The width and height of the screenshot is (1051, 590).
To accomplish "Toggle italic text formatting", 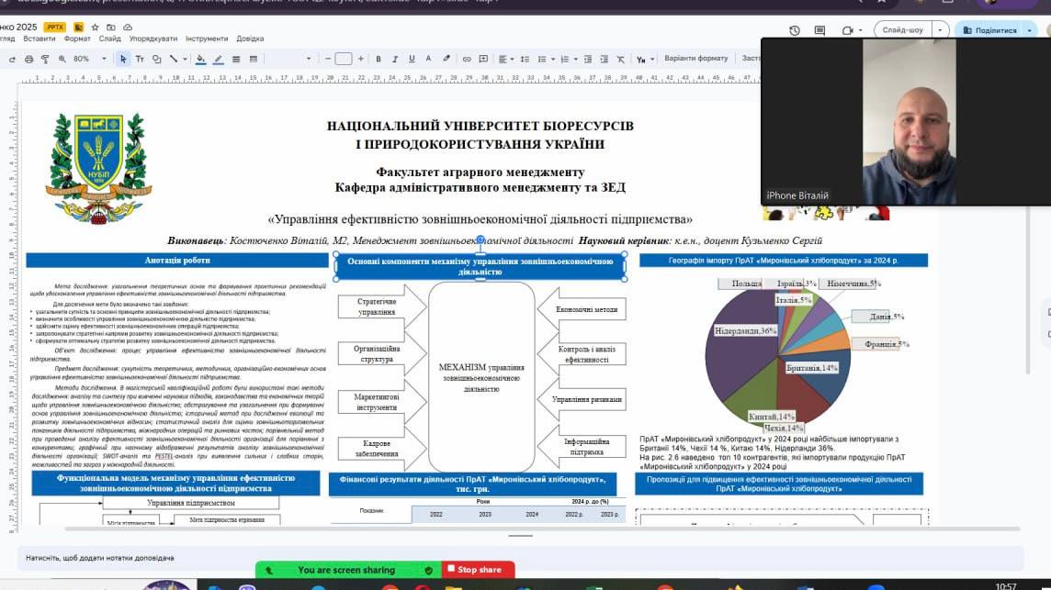I will point(394,59).
